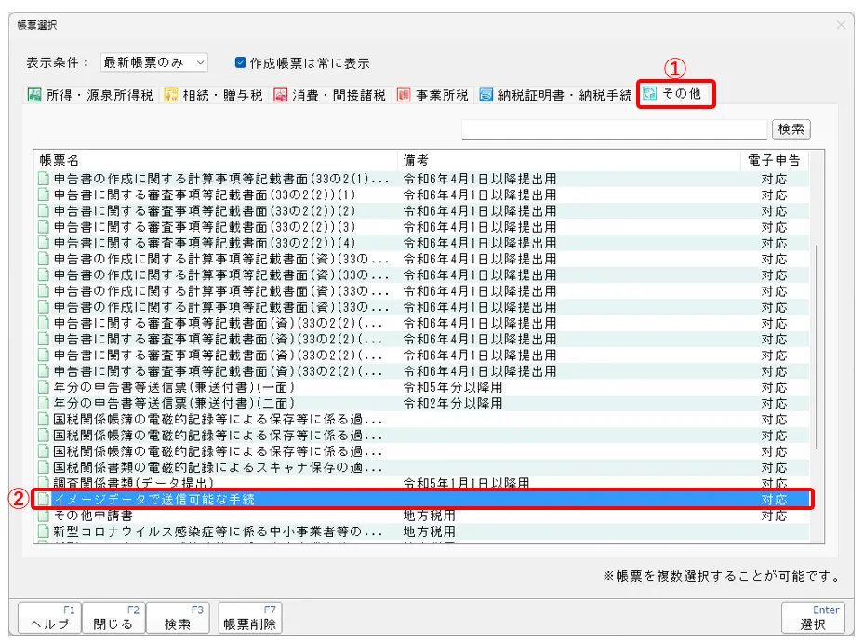Click the その他 tab icon
The image size is (864, 644).
pos(650,94)
